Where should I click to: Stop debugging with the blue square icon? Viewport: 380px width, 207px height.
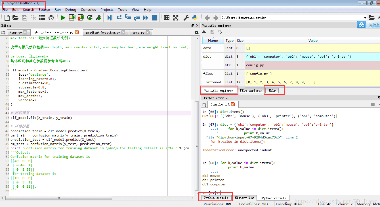(x=155, y=18)
